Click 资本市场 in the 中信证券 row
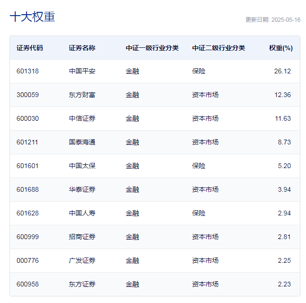306x303 pixels. tap(205, 118)
